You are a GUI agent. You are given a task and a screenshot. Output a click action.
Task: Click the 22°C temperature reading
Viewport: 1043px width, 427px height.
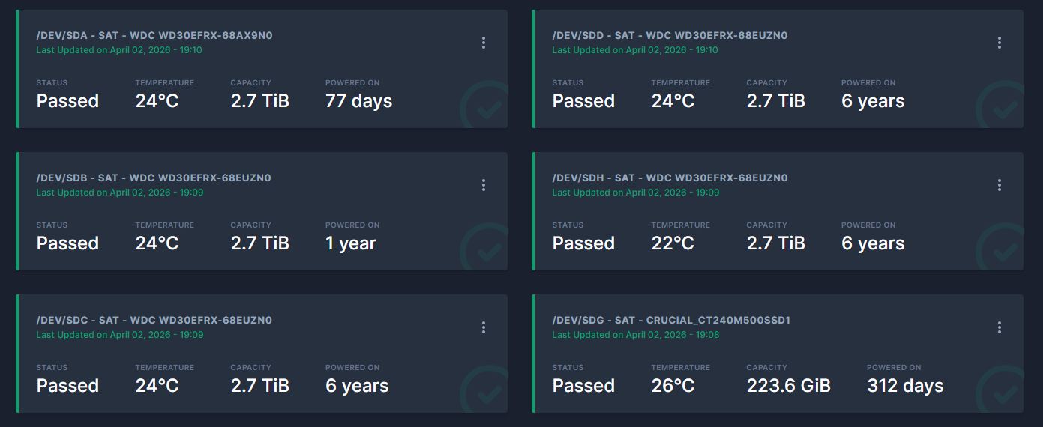[x=673, y=243]
